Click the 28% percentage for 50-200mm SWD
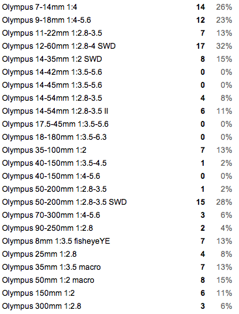Screen dimensions: 239x314 224,202
